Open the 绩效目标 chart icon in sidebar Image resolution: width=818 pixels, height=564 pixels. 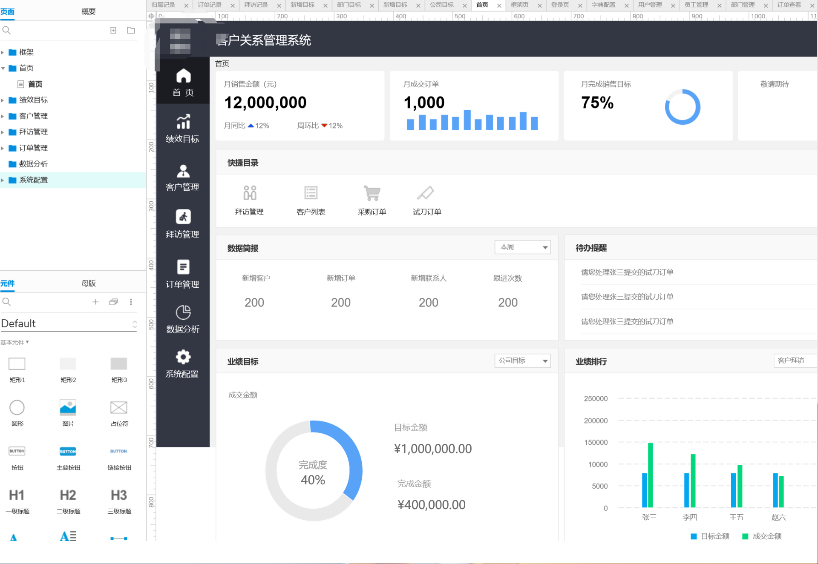tap(184, 122)
